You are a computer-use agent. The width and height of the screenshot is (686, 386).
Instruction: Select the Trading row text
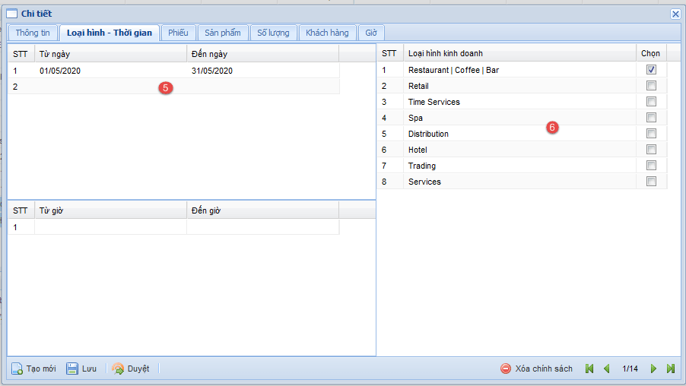coord(422,166)
